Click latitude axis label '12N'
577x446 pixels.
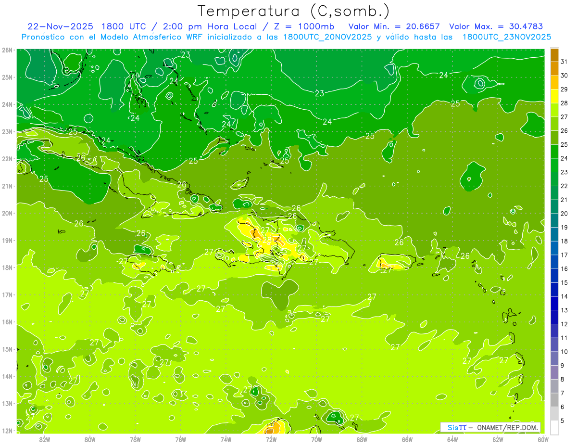[7, 431]
